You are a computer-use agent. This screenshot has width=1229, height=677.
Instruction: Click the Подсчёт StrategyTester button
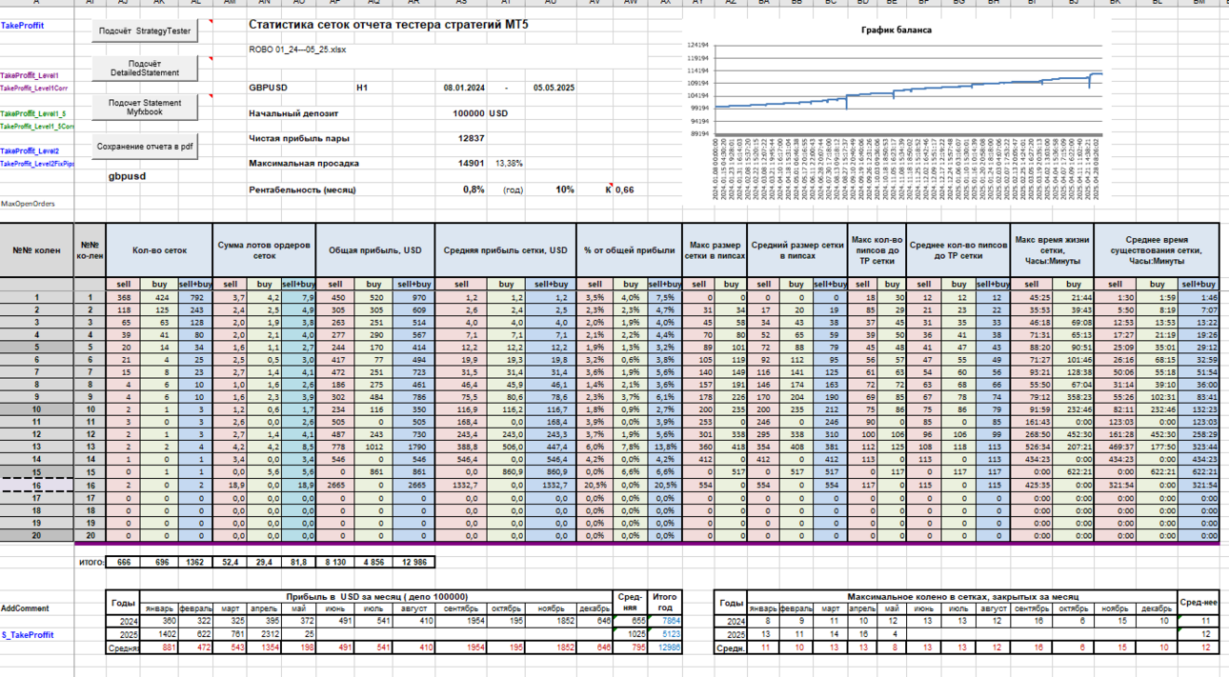145,31
